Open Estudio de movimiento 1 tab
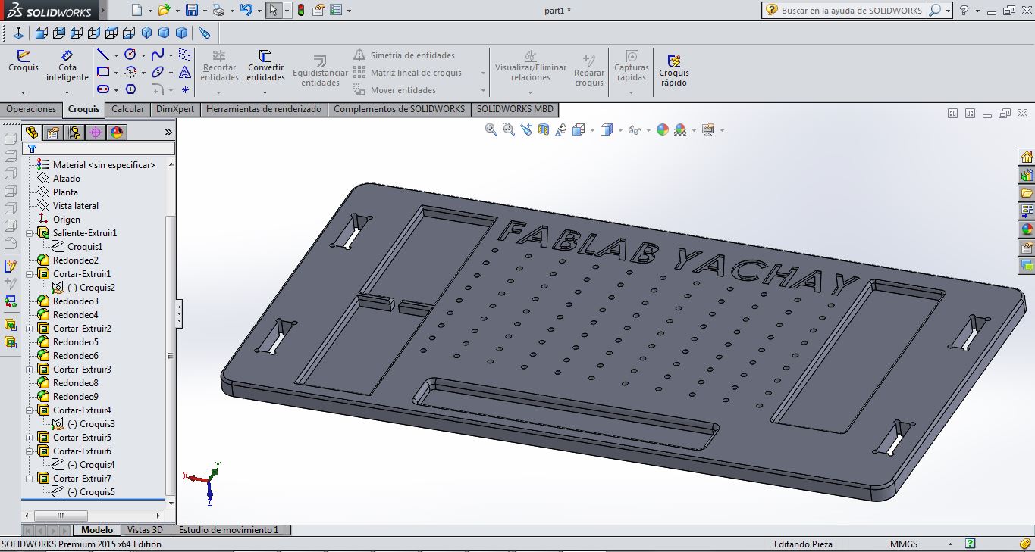The height and width of the screenshot is (552, 1035). (x=229, y=530)
